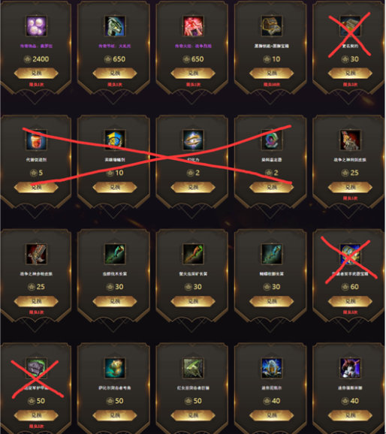Select the hexagonal badge icon priced 10
386x434 pixels.
[x=115, y=140]
